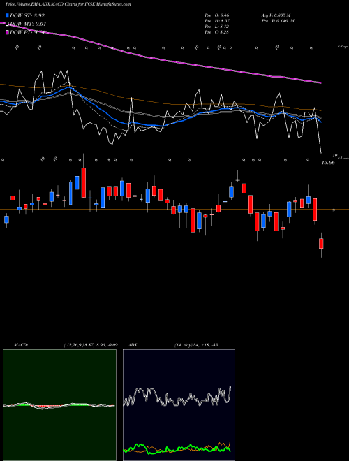This screenshot has width=349, height=461.
Task: Open the green MACD chart panel
Action: (x=59, y=405)
